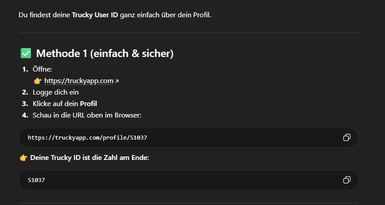Click the list number 4 marker
The width and height of the screenshot is (385, 205).
coord(25,115)
